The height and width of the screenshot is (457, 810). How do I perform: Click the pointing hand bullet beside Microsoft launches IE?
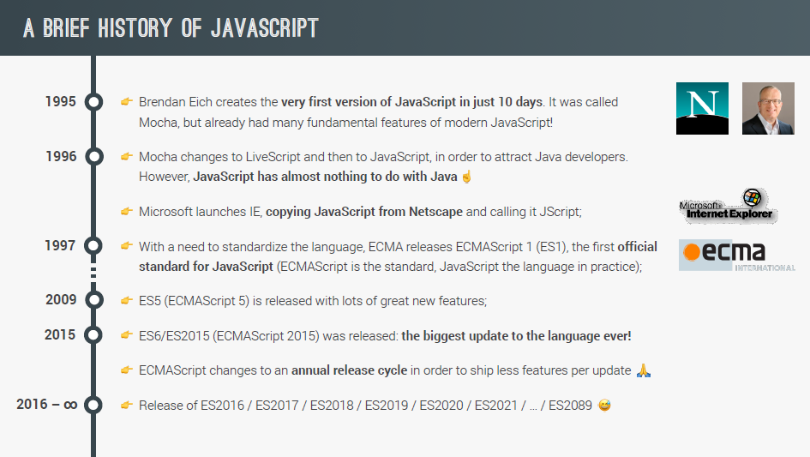tap(127, 212)
